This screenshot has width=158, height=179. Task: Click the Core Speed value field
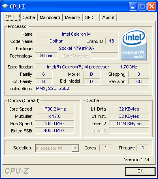[x=55, y=109]
